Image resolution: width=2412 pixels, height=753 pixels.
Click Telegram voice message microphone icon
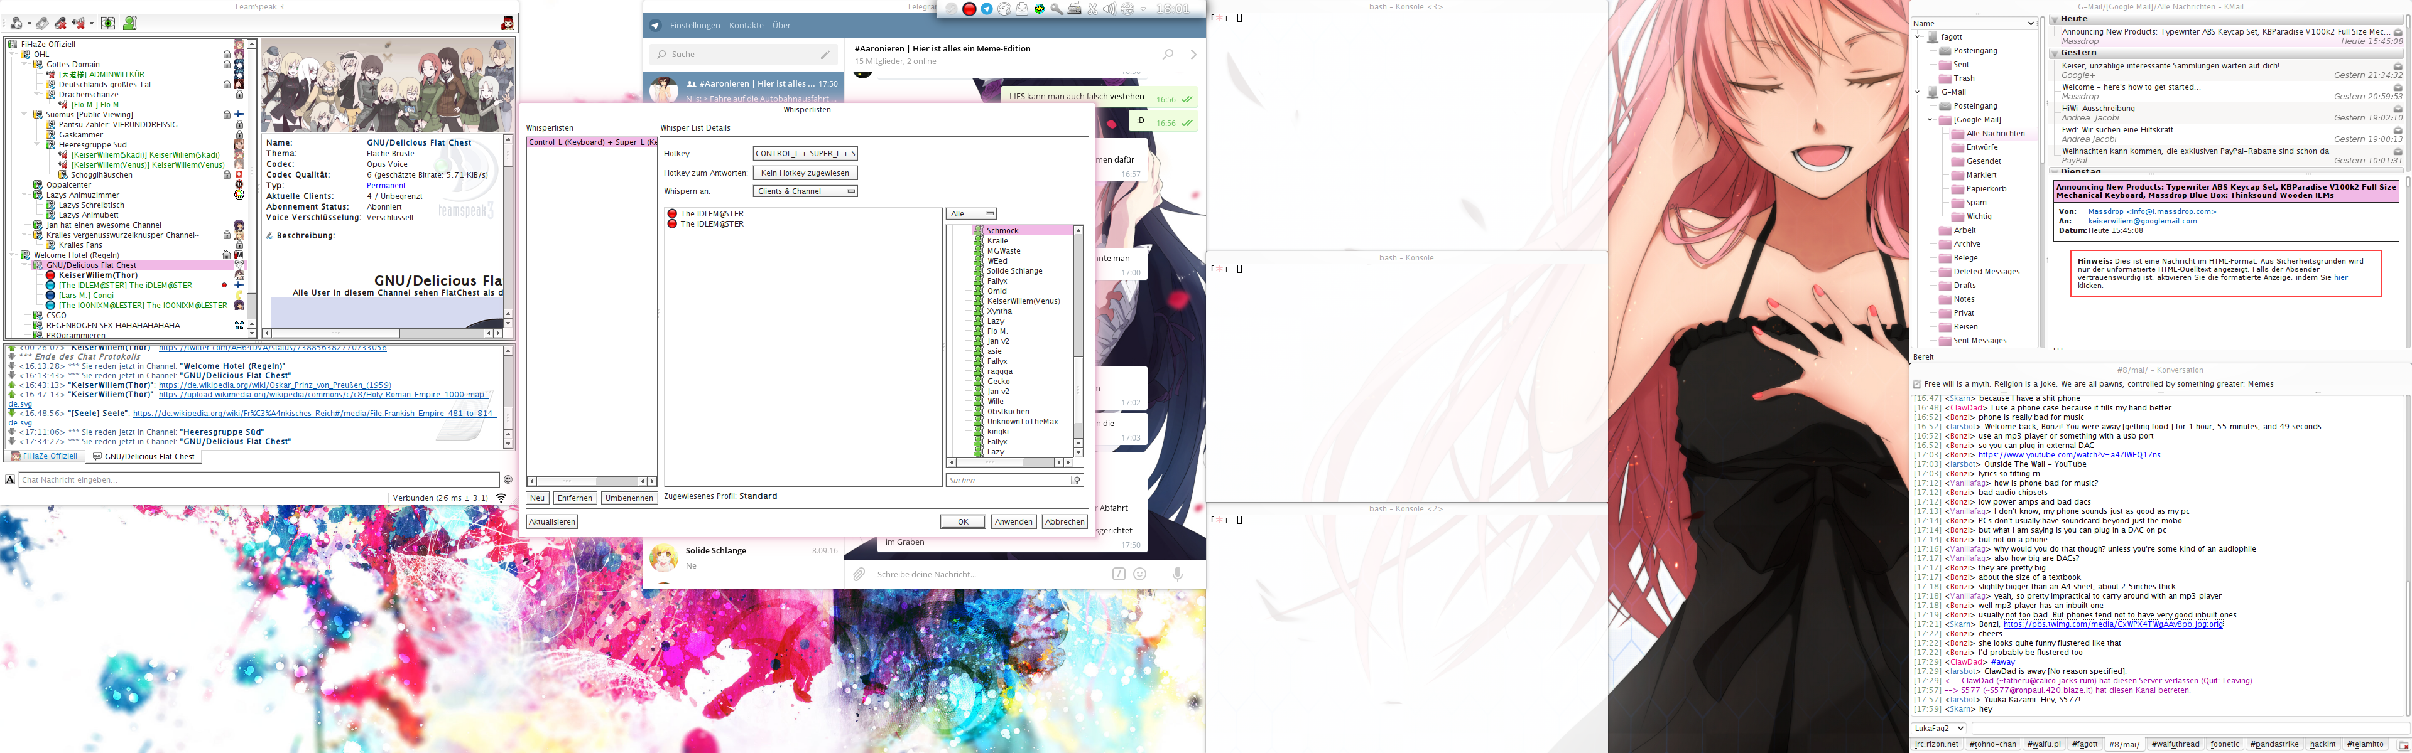pos(1178,574)
